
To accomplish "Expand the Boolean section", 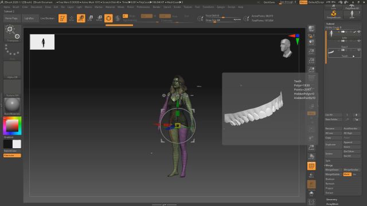I will (330, 179).
